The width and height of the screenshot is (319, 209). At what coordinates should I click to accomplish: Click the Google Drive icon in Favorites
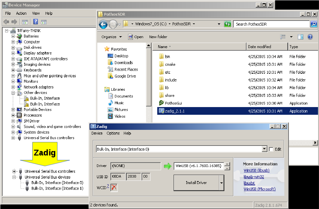coord(110,76)
